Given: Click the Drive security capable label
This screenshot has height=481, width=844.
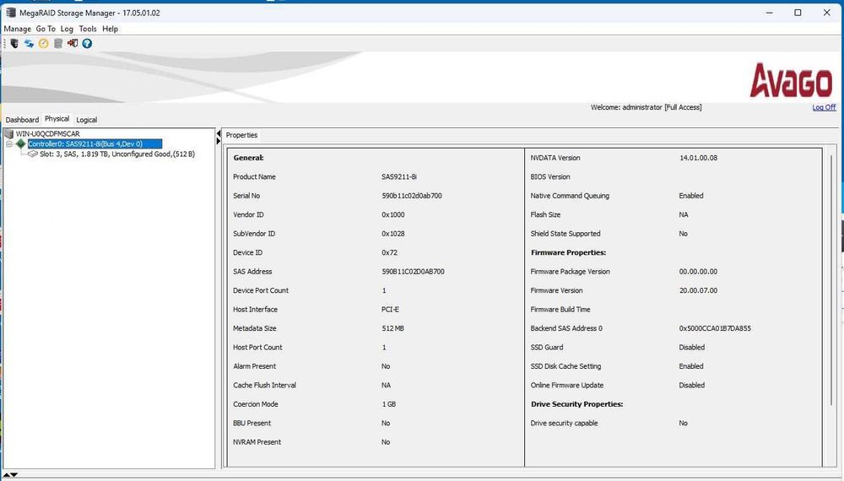Looking at the screenshot, I should pos(564,424).
